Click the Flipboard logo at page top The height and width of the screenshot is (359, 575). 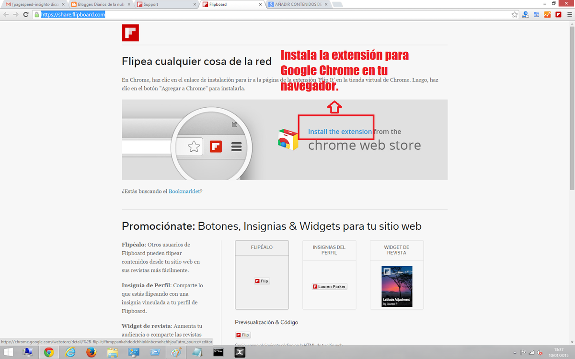(x=130, y=33)
